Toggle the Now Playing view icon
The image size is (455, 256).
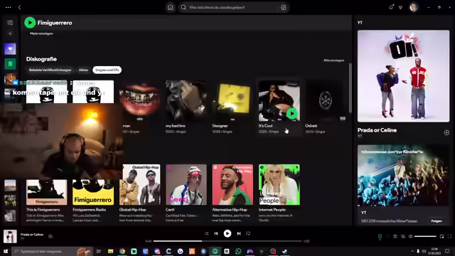click(380, 236)
